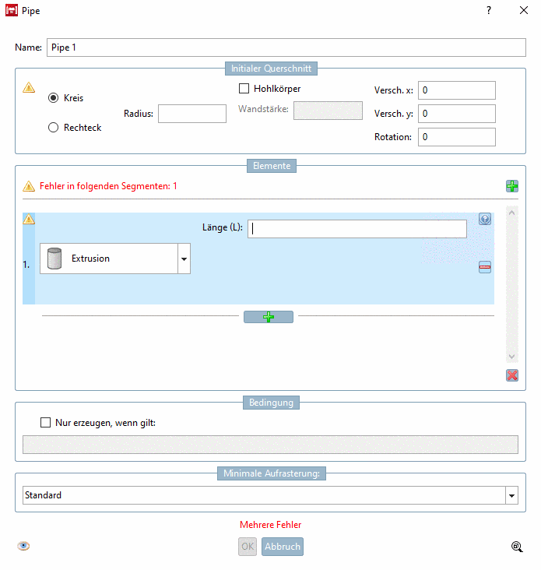Open help for segment 1
Viewport: 541px width, 570px height.
(485, 219)
